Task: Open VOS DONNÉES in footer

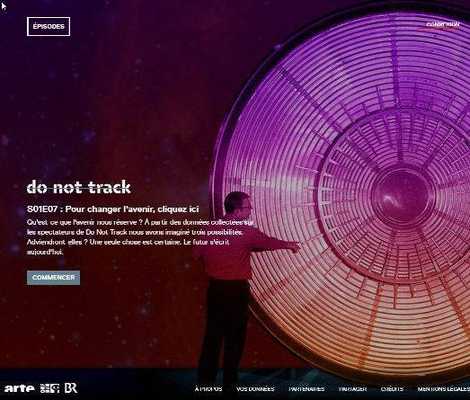Action: [255, 389]
